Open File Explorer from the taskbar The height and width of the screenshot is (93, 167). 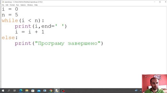(27, 91)
